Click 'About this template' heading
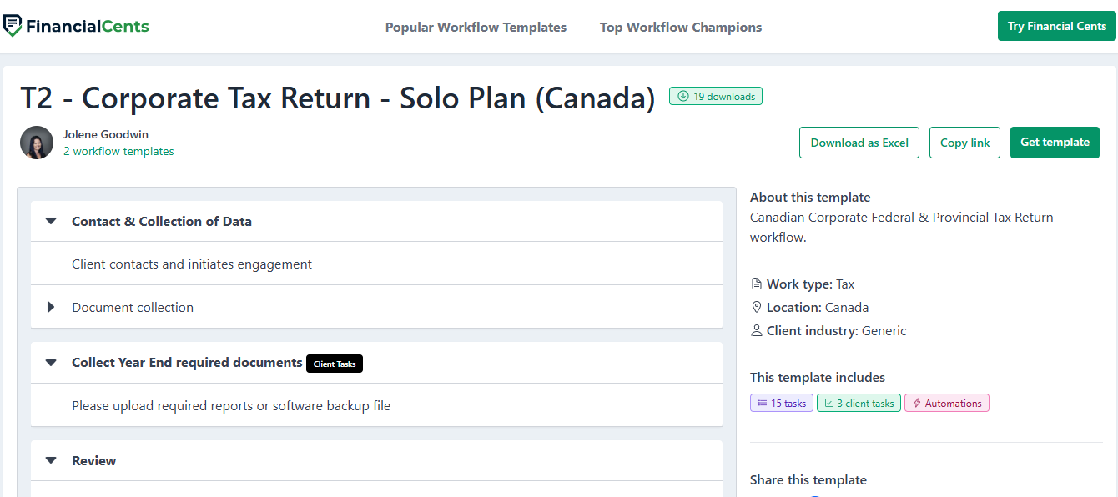Viewport: 1118px width, 497px height. click(810, 198)
